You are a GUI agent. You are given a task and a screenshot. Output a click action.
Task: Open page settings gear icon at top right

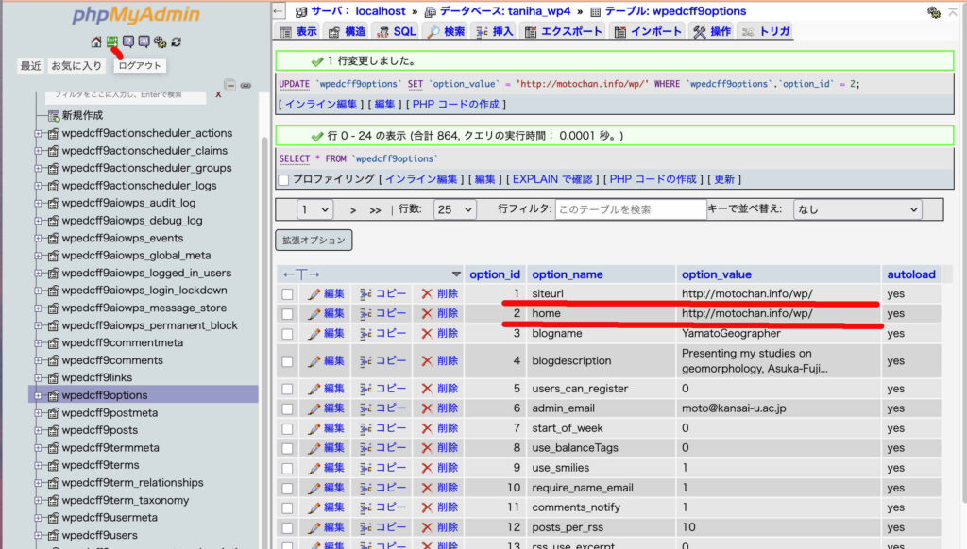(x=934, y=11)
